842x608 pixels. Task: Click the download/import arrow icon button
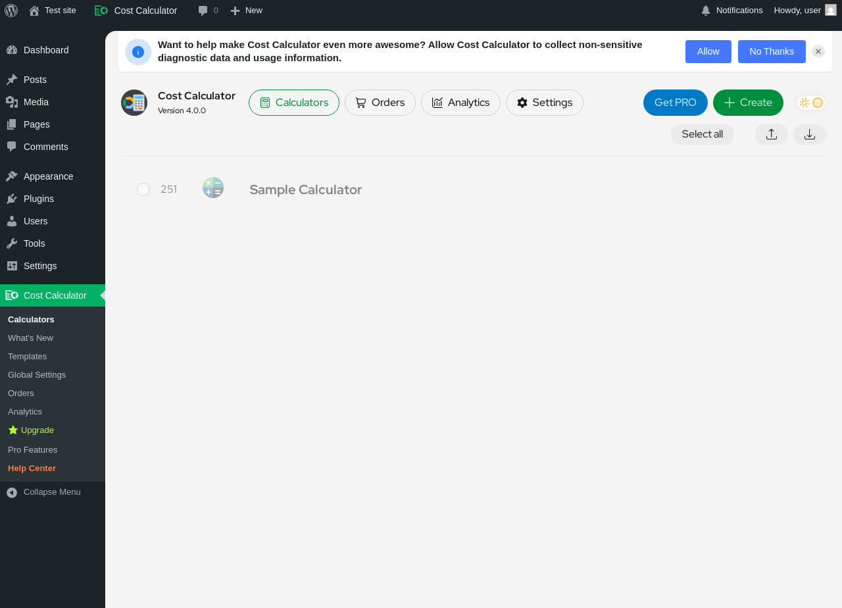[810, 134]
